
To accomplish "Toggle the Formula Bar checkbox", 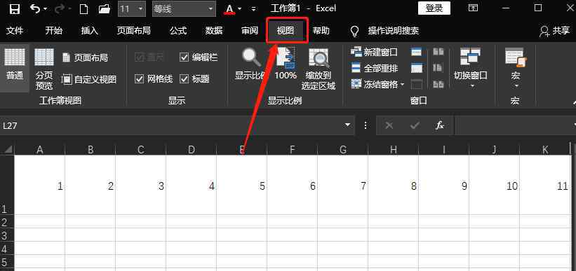I will (x=184, y=57).
